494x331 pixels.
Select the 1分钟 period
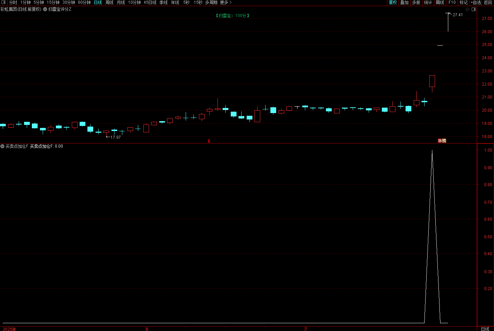pos(25,2)
